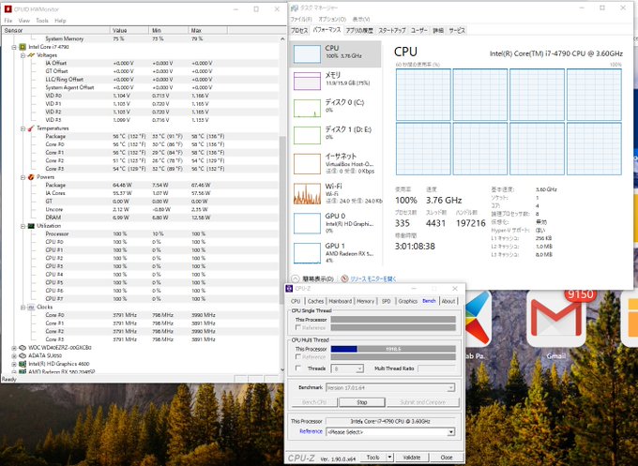Click the ADATA SU650 drive icon
The height and width of the screenshot is (466, 638).
click(x=23, y=355)
